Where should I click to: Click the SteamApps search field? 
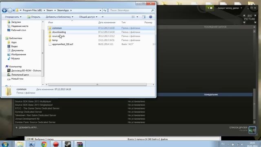pyautogui.click(x=130, y=10)
